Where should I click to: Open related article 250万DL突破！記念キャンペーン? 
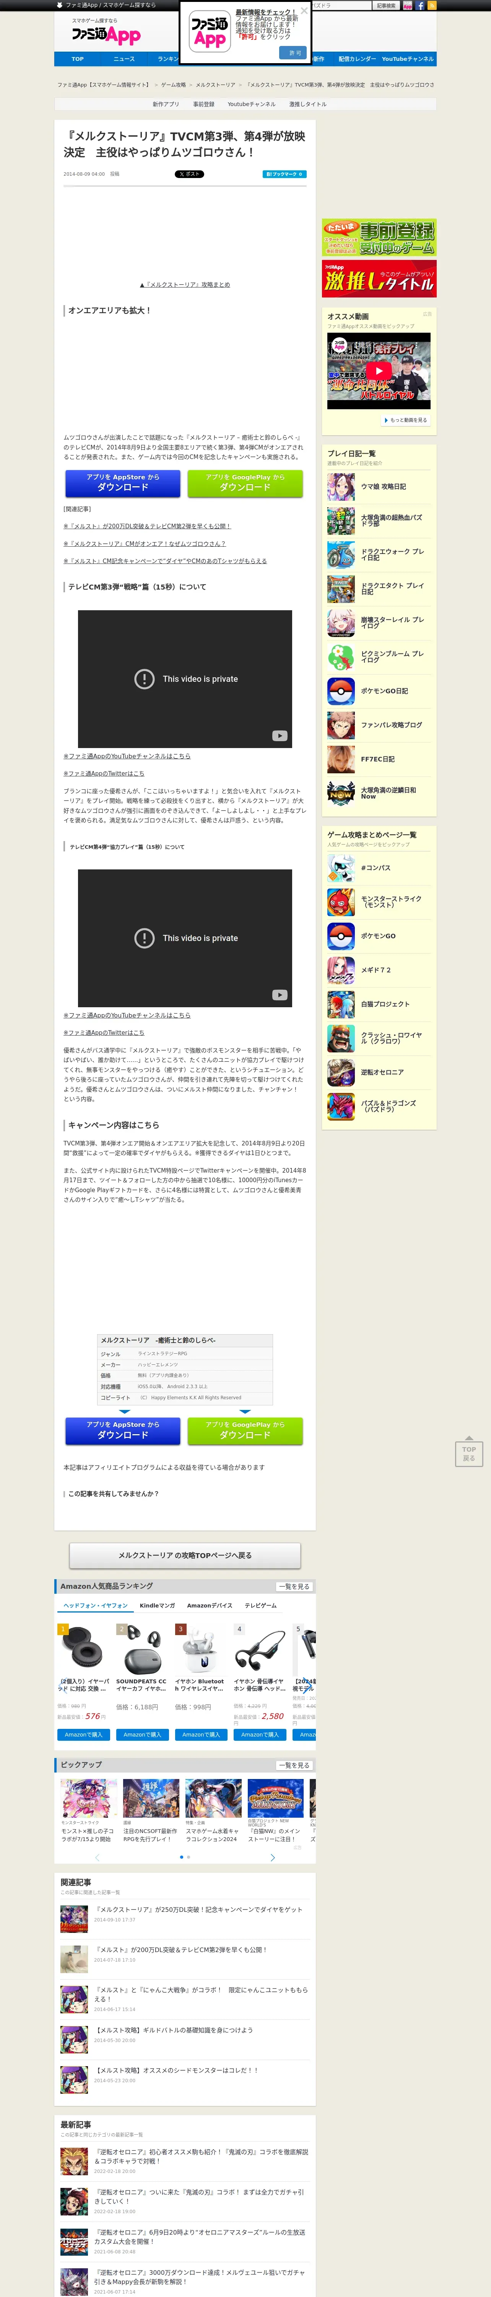[200, 1909]
